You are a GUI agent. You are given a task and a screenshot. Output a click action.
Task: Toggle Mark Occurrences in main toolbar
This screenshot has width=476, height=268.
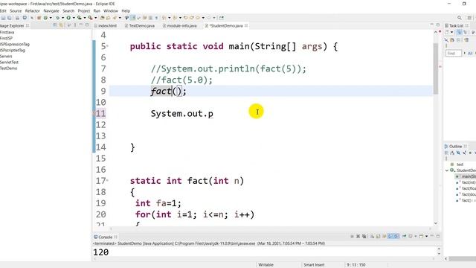[x=132, y=18]
